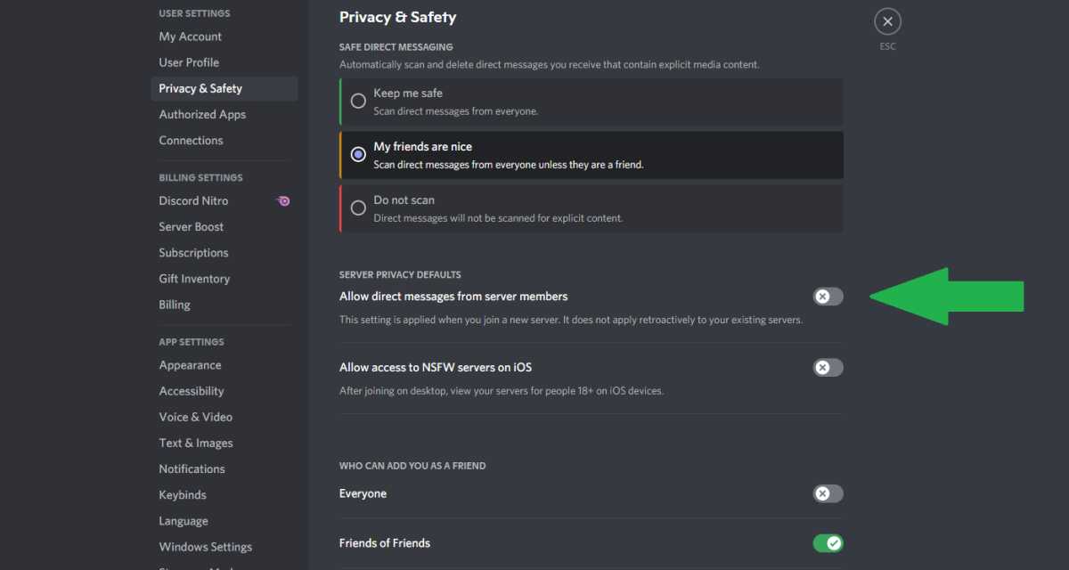Close settings via the ESC circle button
Image resolution: width=1069 pixels, height=570 pixels.
pyautogui.click(x=887, y=20)
